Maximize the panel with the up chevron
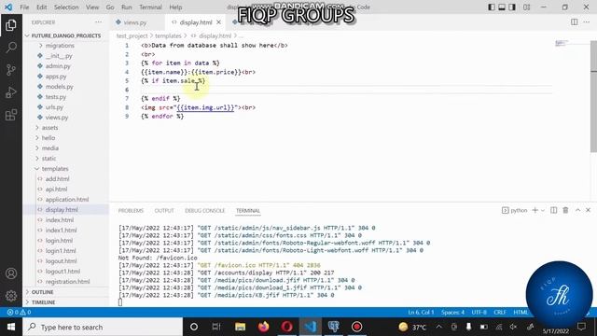This screenshot has width=597, height=336. pyautogui.click(x=577, y=210)
